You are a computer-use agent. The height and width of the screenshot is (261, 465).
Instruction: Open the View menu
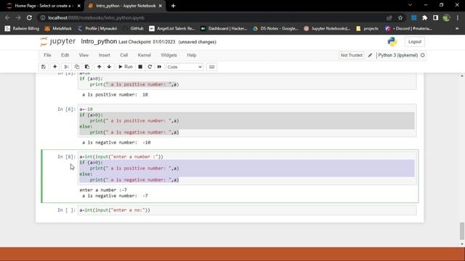pyautogui.click(x=84, y=55)
